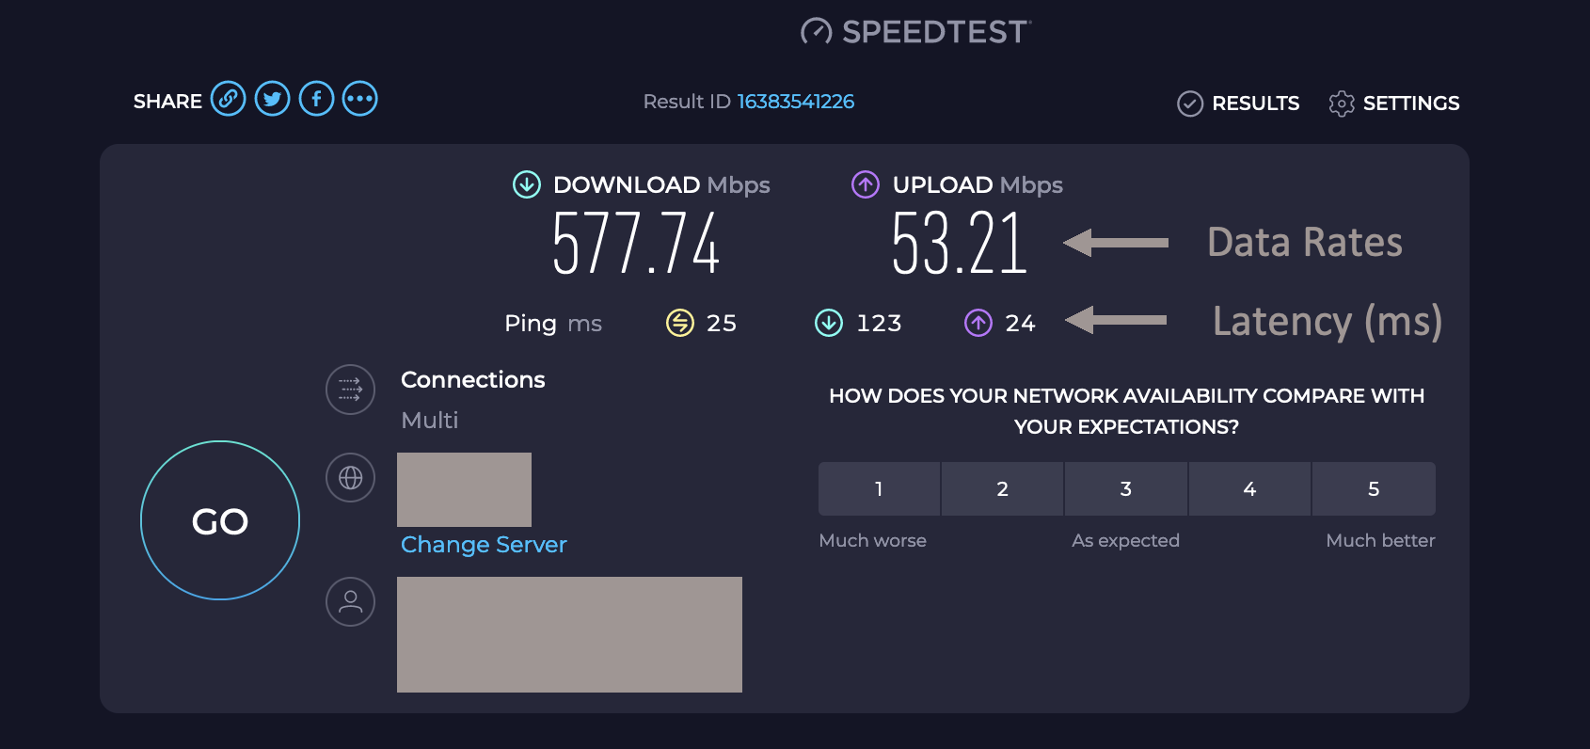Click the user account icon
The height and width of the screenshot is (749, 1590).
[350, 602]
